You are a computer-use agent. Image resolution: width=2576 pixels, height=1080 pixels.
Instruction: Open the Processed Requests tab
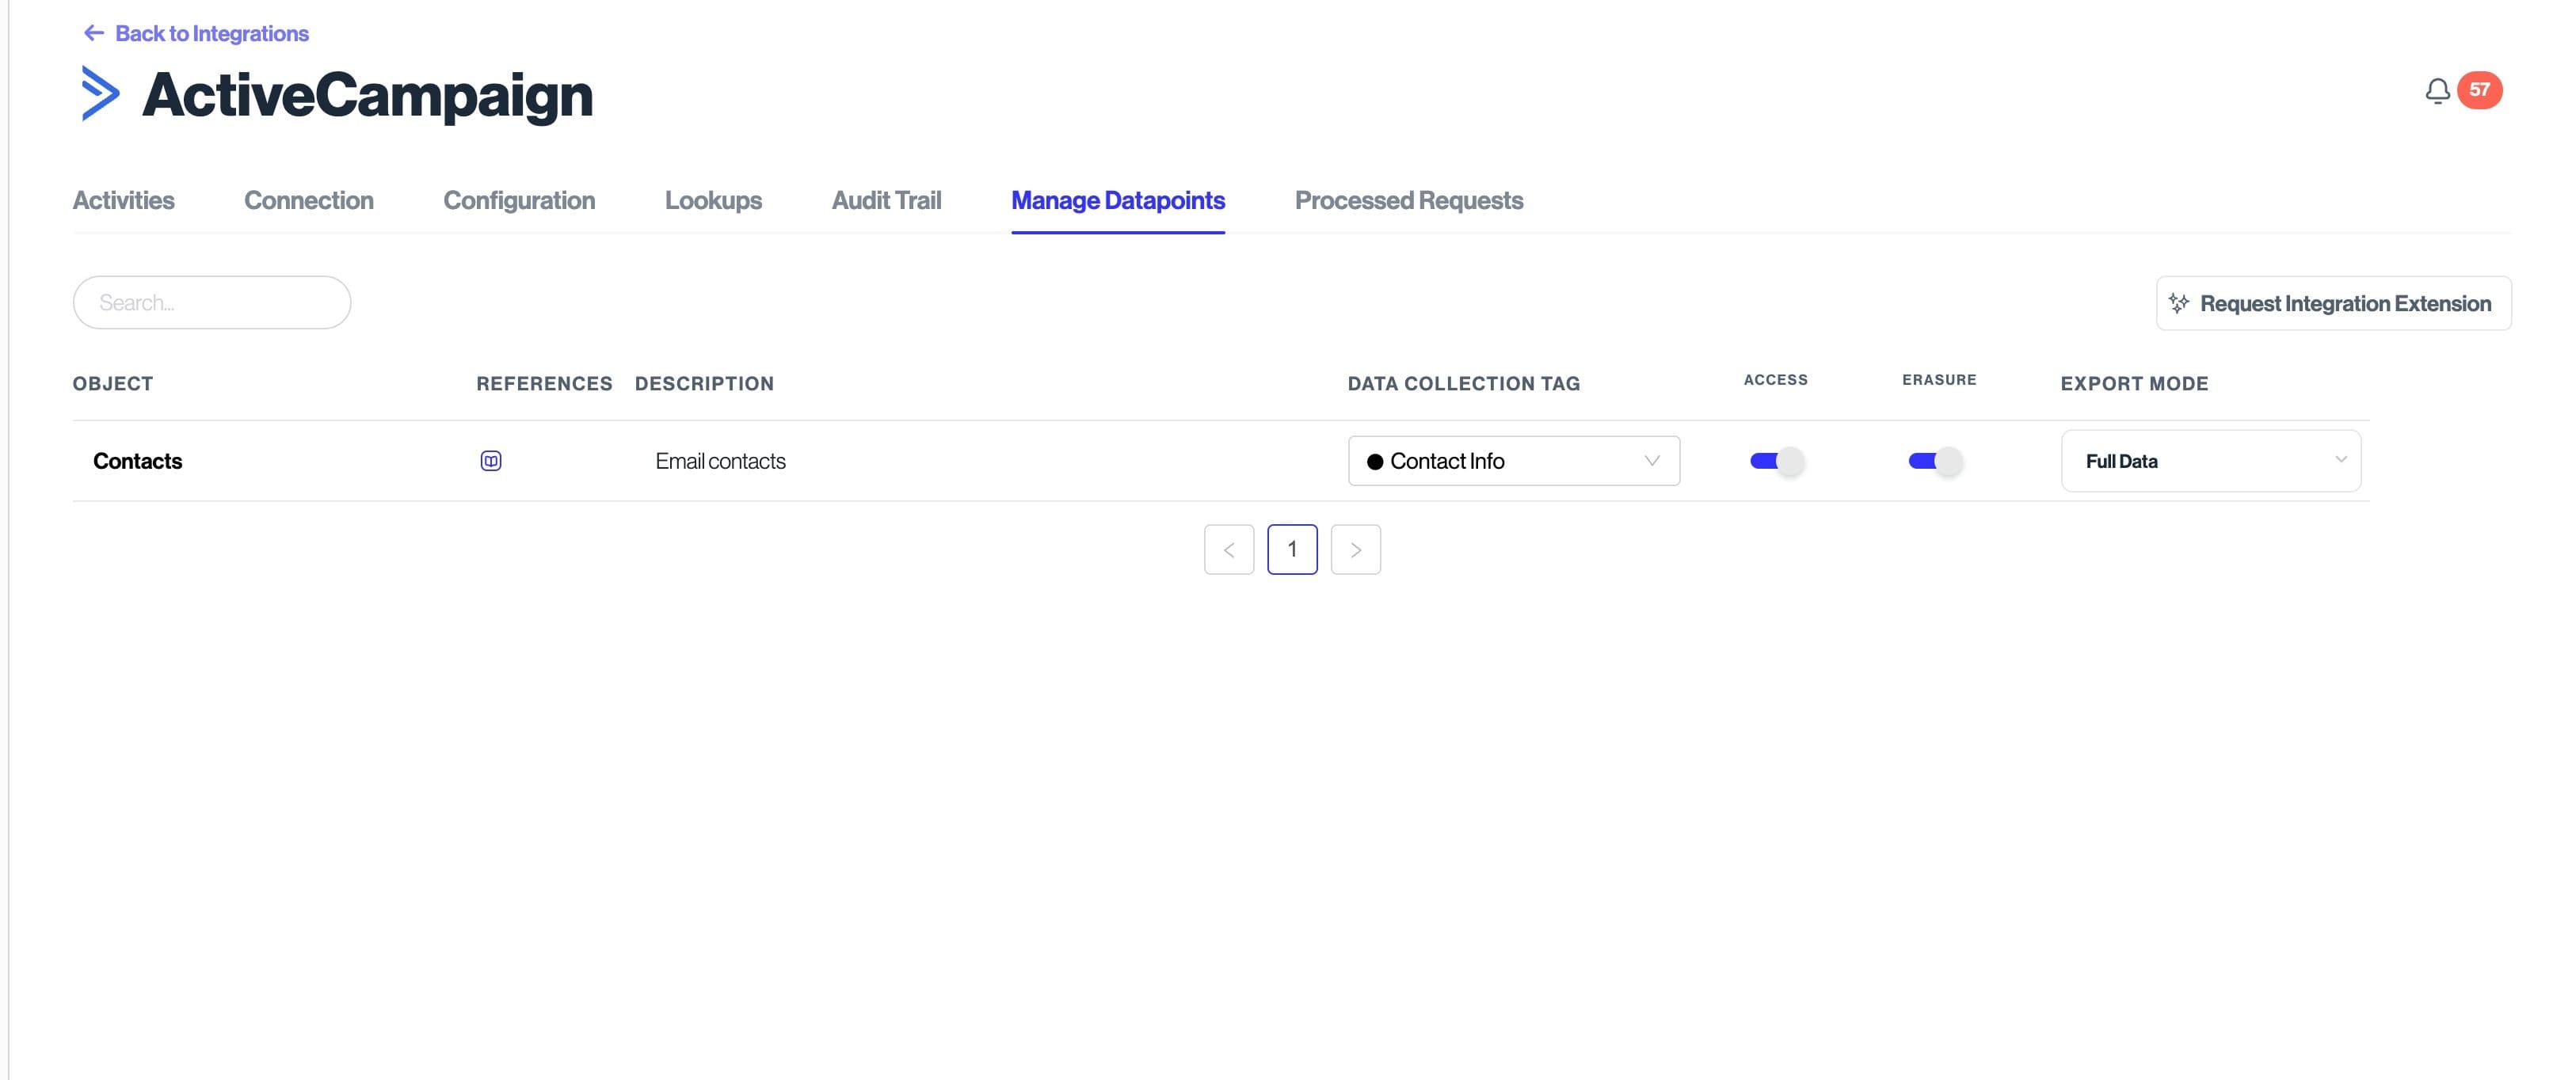point(1408,200)
